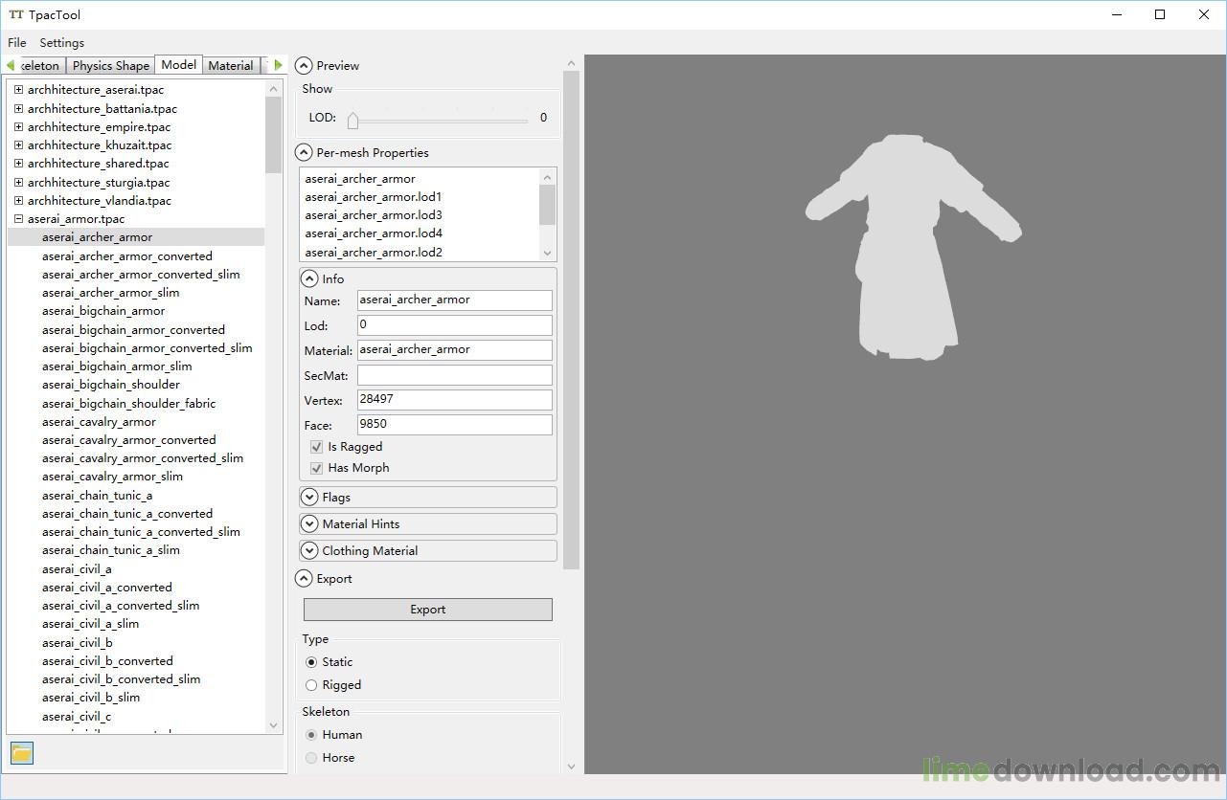Click the LOD slider handle
This screenshot has width=1227, height=800.
click(x=352, y=120)
